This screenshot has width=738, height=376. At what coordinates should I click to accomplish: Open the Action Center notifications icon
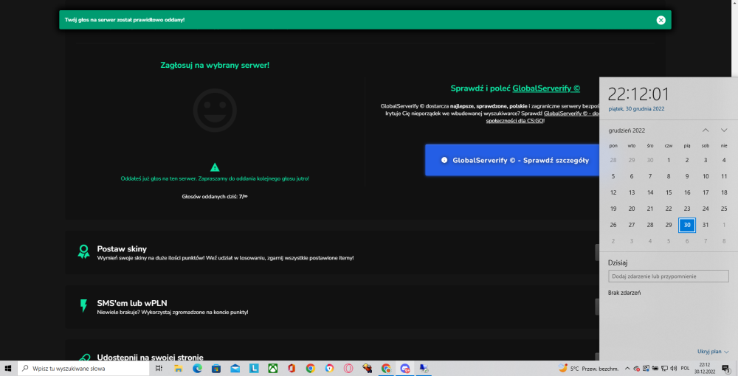[726, 369]
